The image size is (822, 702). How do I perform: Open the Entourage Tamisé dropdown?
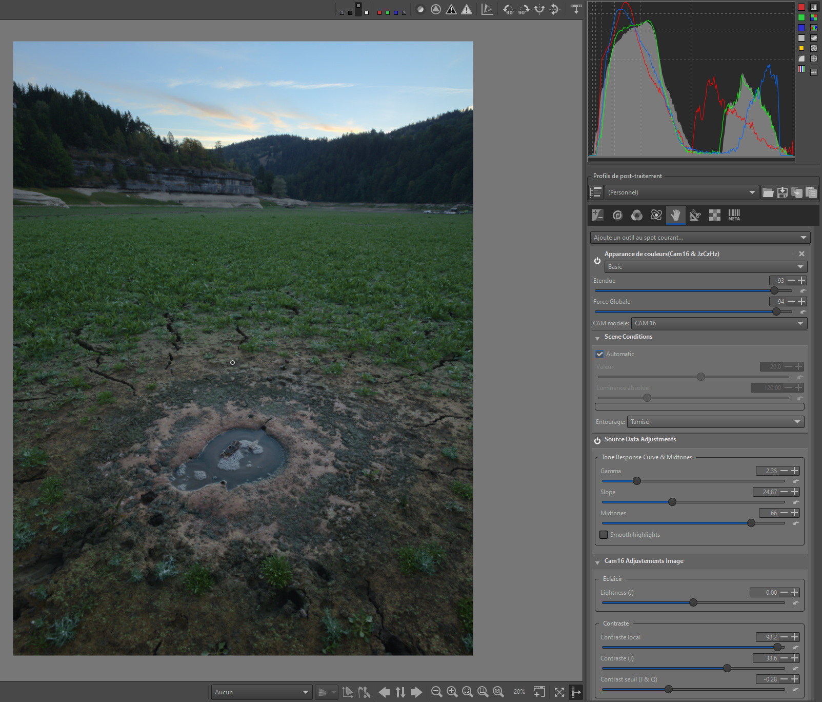coord(715,422)
